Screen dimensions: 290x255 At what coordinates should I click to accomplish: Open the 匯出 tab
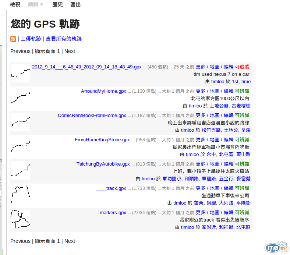(75, 4)
